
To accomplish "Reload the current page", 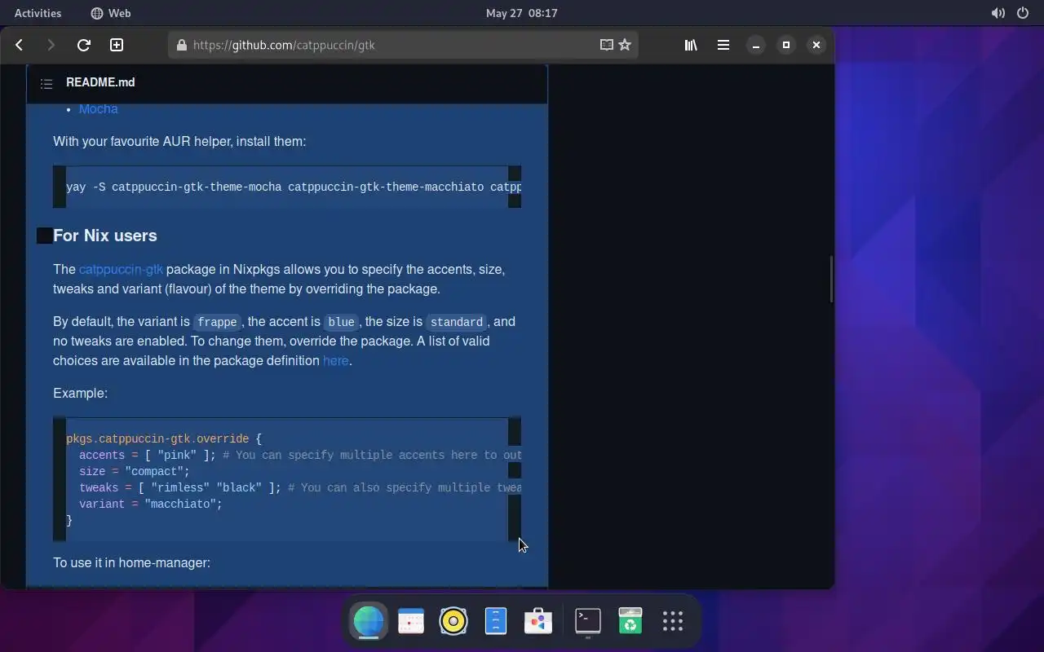I will pos(83,45).
